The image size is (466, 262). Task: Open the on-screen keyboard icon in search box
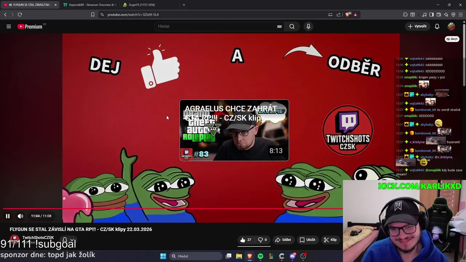(x=279, y=26)
